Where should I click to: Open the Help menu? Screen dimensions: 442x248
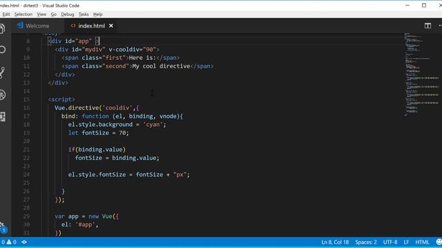[98, 14]
